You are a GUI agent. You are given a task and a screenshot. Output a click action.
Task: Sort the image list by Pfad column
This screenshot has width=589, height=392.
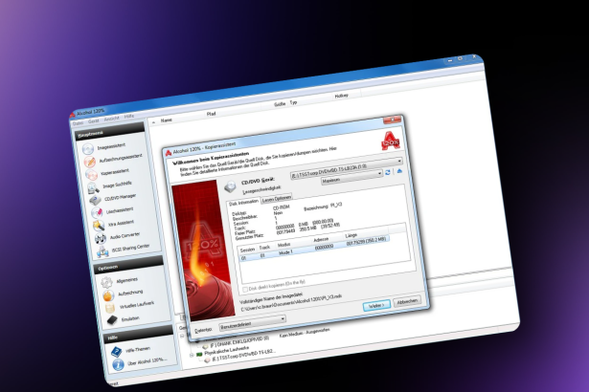[211, 114]
